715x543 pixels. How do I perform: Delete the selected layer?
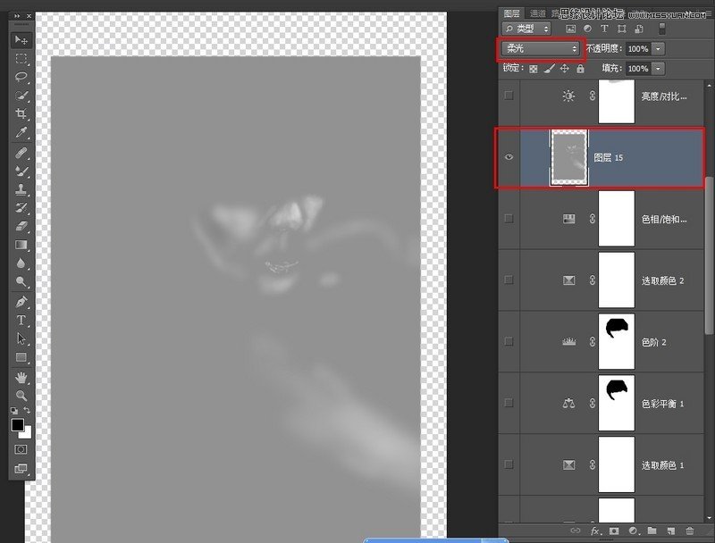click(x=690, y=530)
